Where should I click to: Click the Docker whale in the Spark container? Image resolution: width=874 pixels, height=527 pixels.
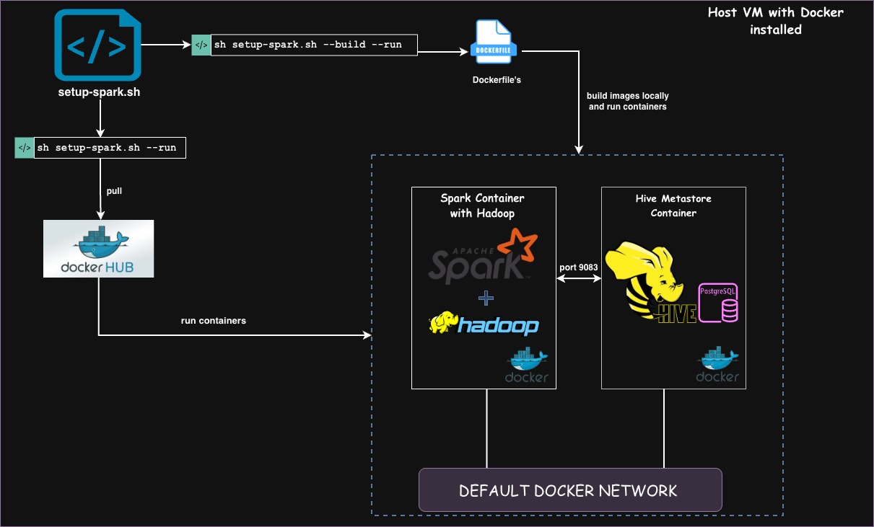pos(527,360)
